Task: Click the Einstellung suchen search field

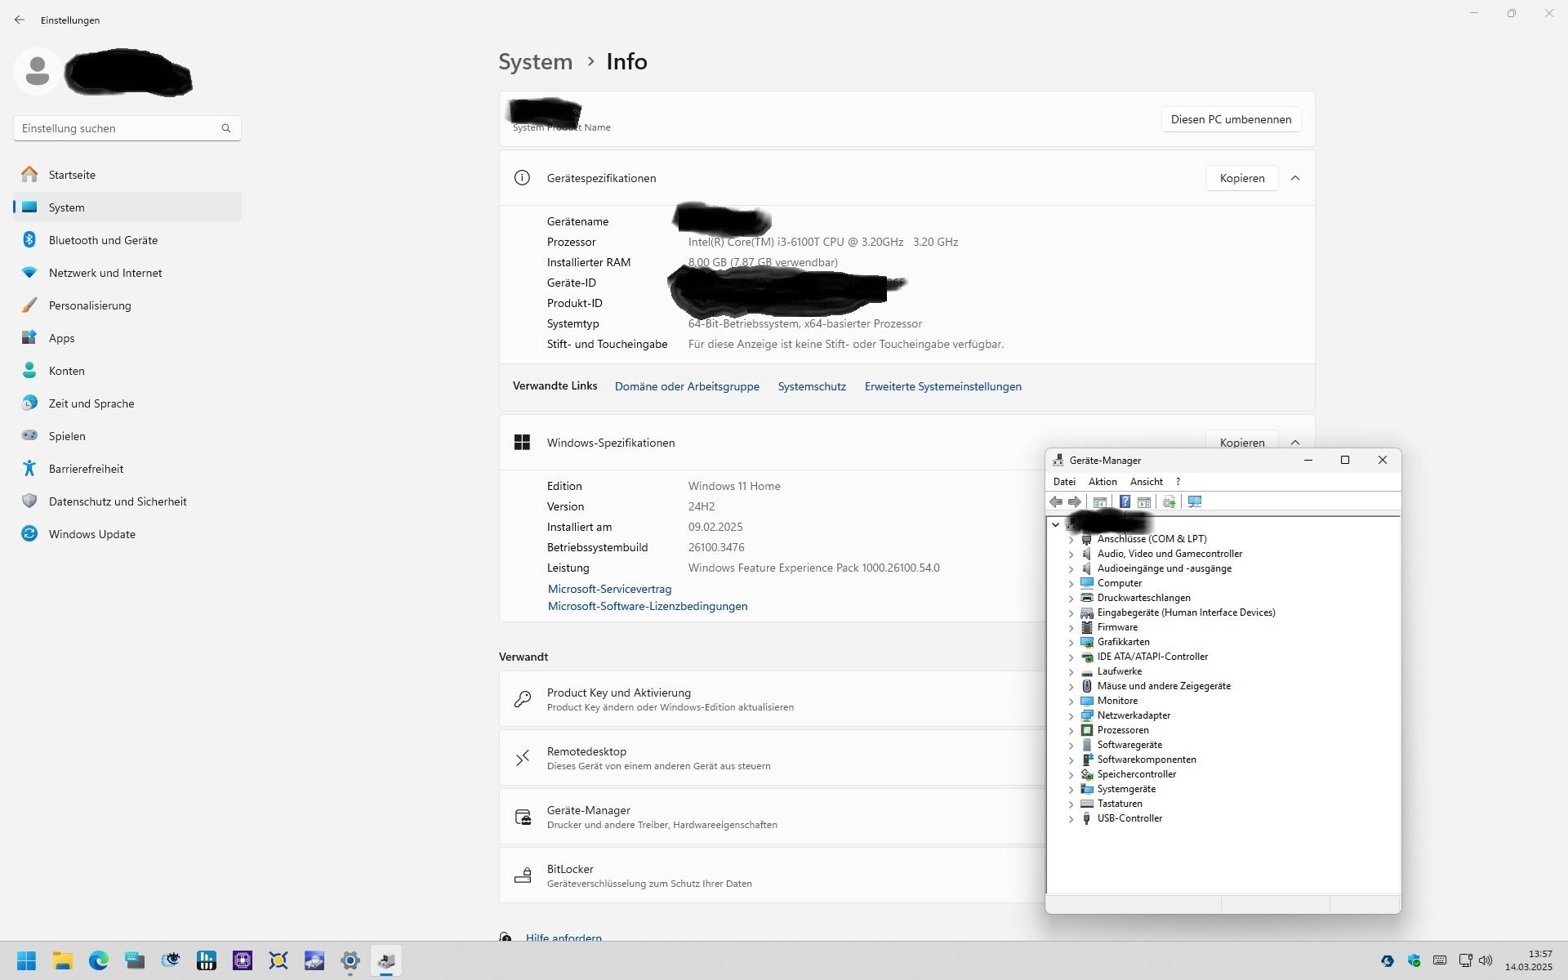Action: click(127, 128)
